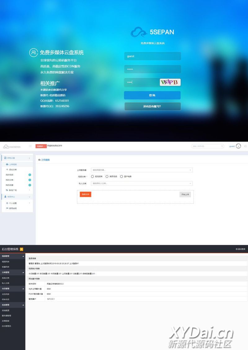Open 私人分类 in admin sidebar
The width and height of the screenshot is (248, 350).
click(x=6, y=283)
